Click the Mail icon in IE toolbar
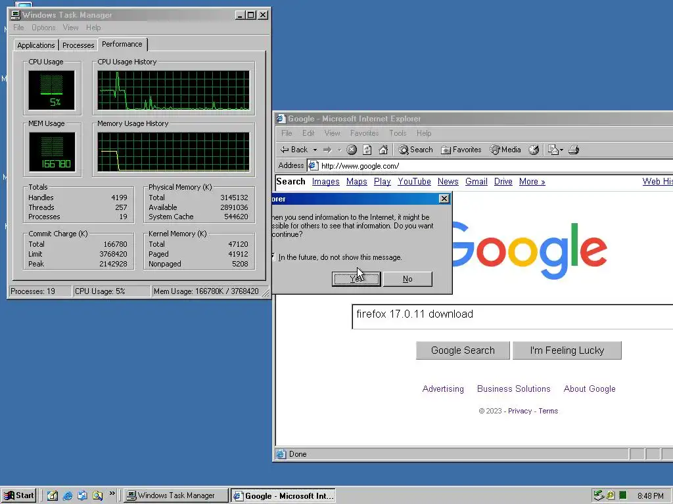Viewport: 673px width, 504px height. [553, 150]
